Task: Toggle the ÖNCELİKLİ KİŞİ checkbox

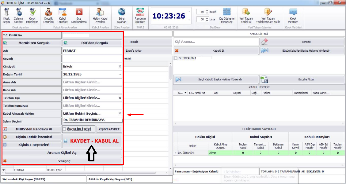Action: pos(64,129)
